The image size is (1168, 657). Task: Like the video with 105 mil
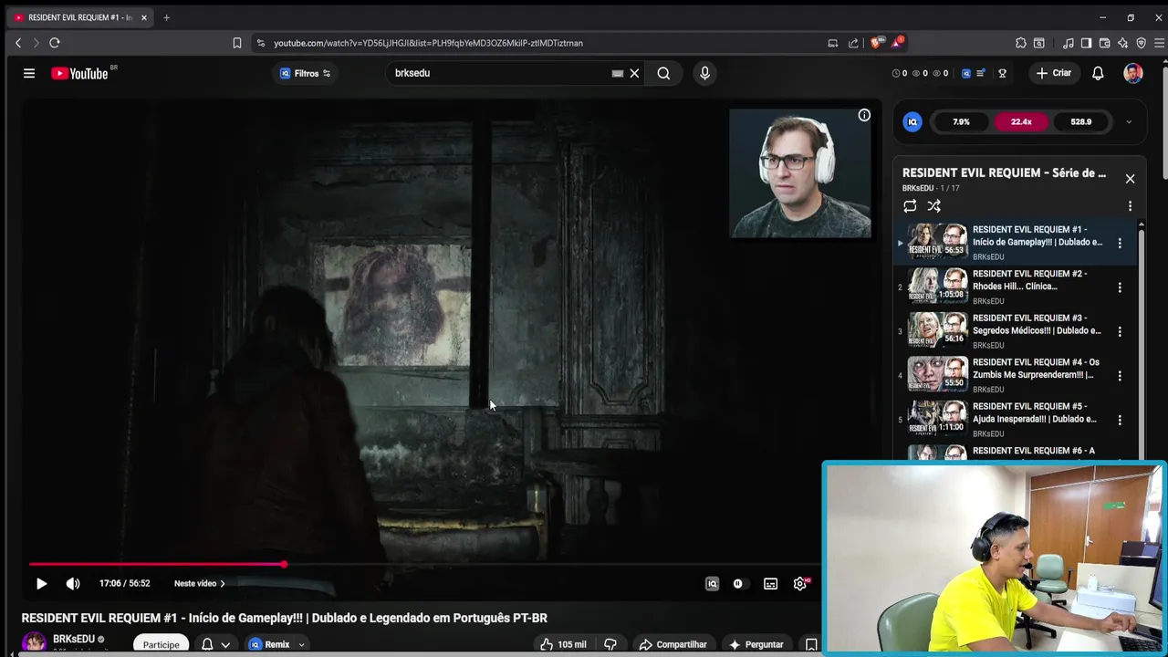(x=563, y=644)
